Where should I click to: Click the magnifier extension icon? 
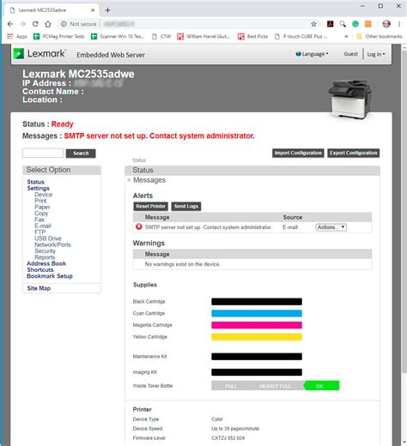point(343,24)
